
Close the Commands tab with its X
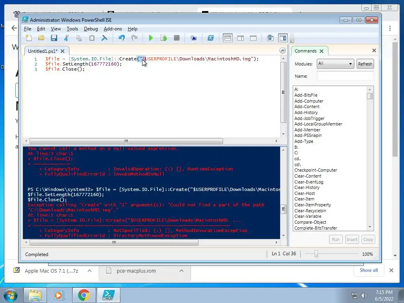(x=322, y=51)
